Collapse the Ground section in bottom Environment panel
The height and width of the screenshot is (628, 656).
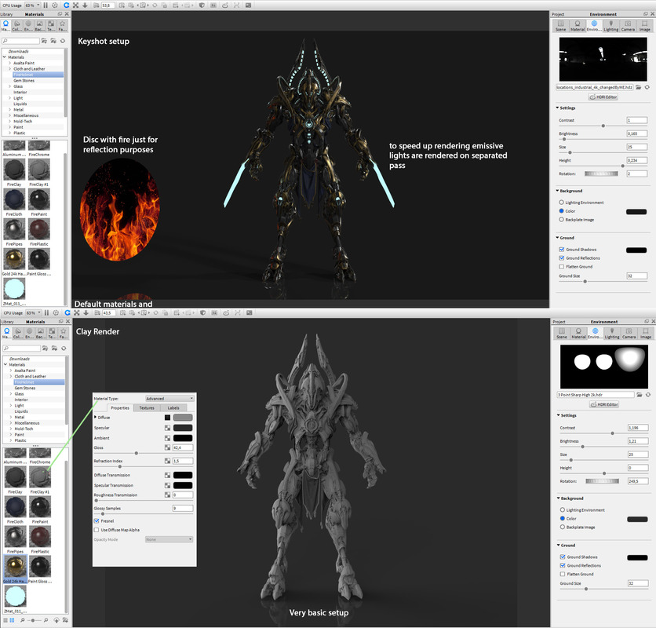559,545
